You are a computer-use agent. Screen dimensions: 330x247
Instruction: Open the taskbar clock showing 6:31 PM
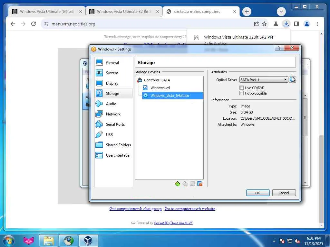click(313, 241)
